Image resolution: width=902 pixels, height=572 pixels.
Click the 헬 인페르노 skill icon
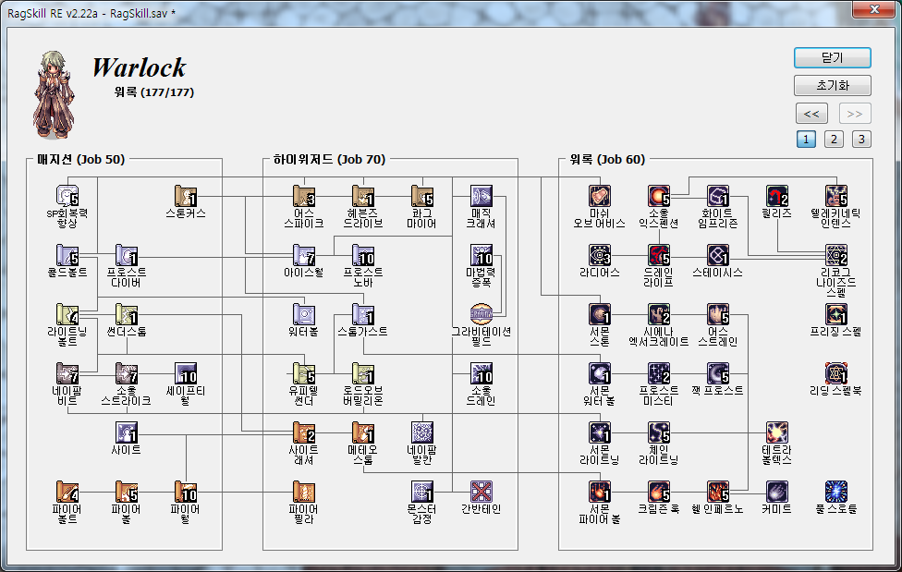(x=718, y=492)
